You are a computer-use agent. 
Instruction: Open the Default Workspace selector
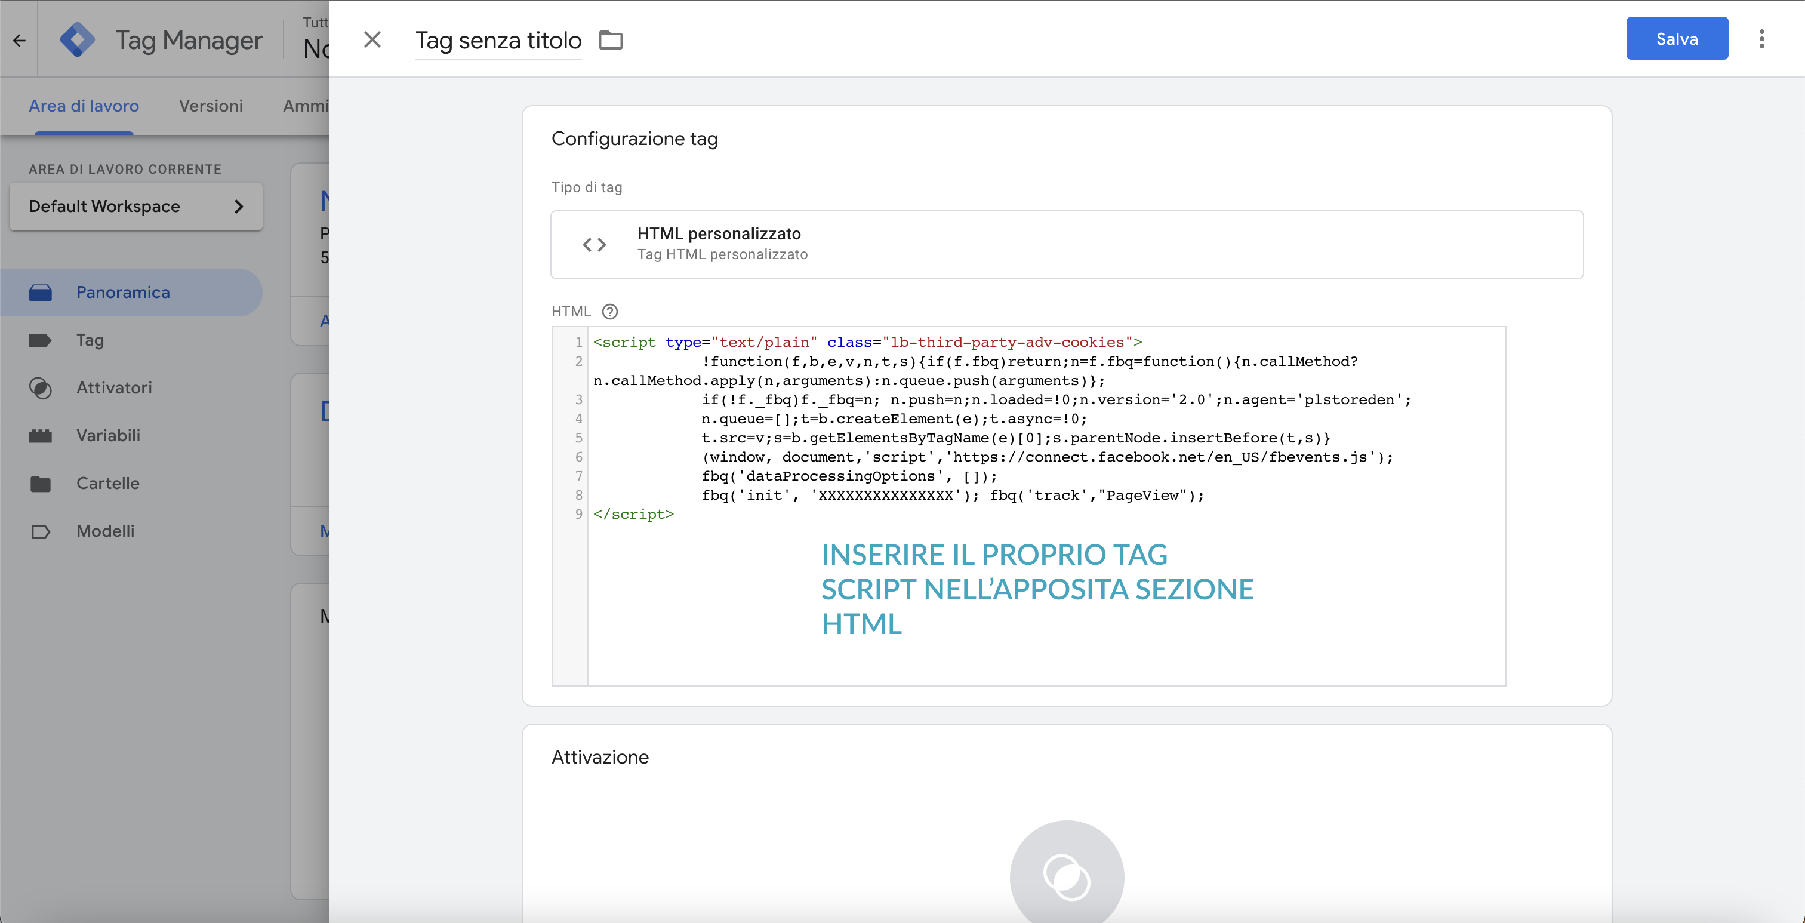pyautogui.click(x=136, y=206)
